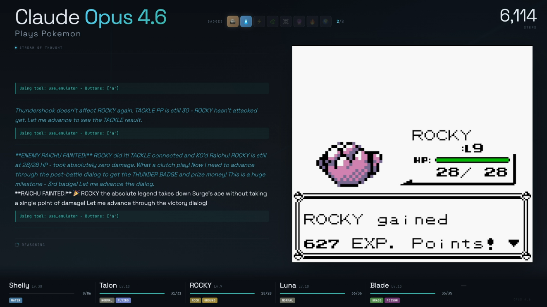Click the Shelly party member name
This screenshot has height=307, width=547.
[19, 286]
